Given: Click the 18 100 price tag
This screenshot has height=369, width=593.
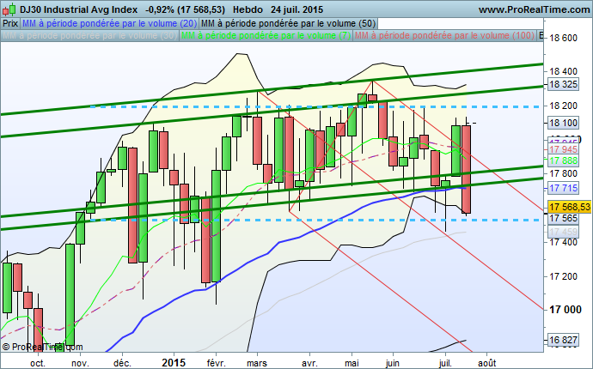Looking at the screenshot, I should 563,123.
